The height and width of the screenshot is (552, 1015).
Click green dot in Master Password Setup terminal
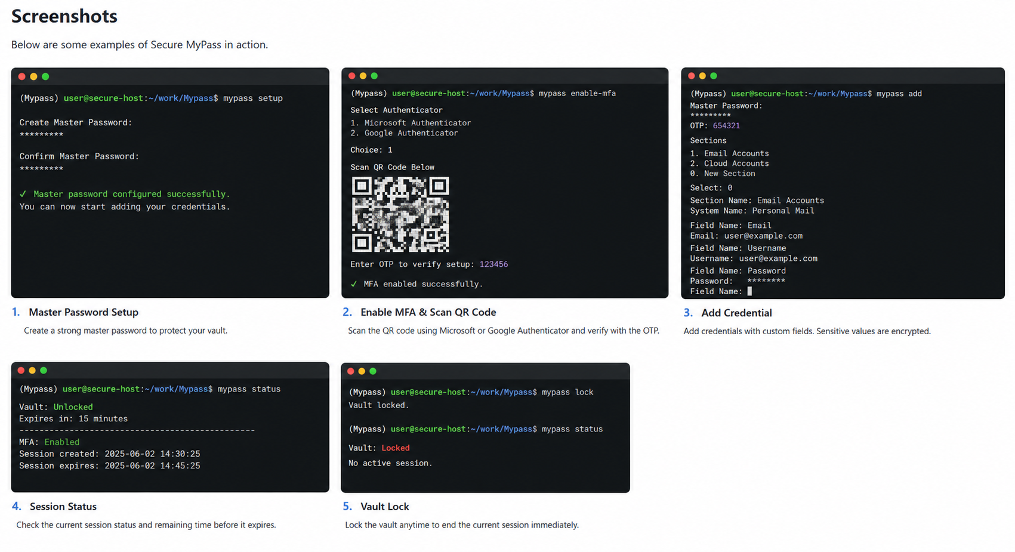45,76
